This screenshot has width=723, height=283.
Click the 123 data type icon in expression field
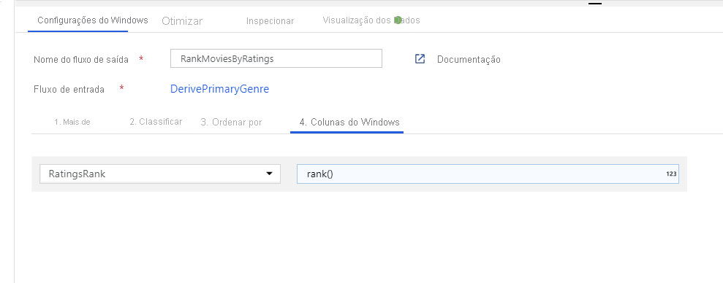[x=671, y=174]
